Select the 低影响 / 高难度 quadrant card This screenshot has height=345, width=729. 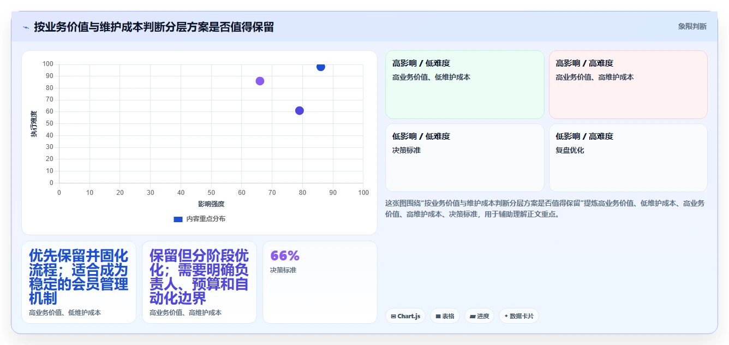(628, 158)
